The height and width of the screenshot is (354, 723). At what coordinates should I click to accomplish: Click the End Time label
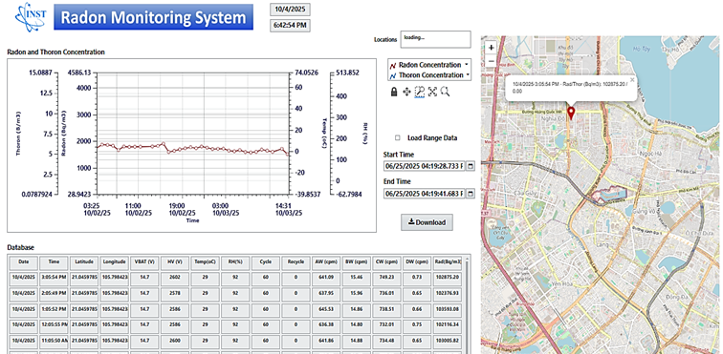click(397, 181)
